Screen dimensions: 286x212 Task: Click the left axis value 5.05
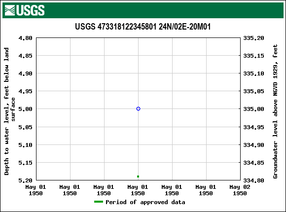point(25,127)
